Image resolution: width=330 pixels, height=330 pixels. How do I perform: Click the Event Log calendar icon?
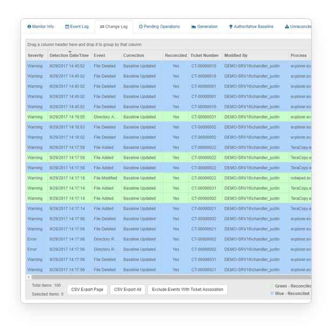pos(67,27)
